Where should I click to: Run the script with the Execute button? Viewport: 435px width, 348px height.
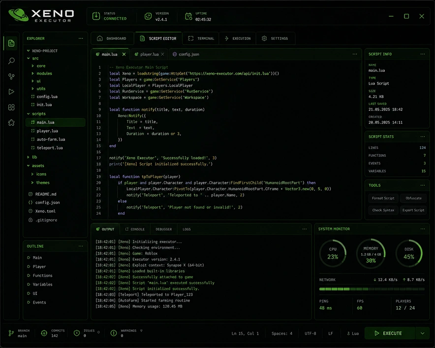pyautogui.click(x=390, y=333)
